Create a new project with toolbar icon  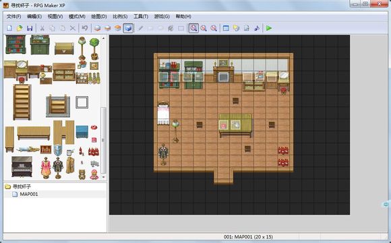pyautogui.click(x=9, y=28)
